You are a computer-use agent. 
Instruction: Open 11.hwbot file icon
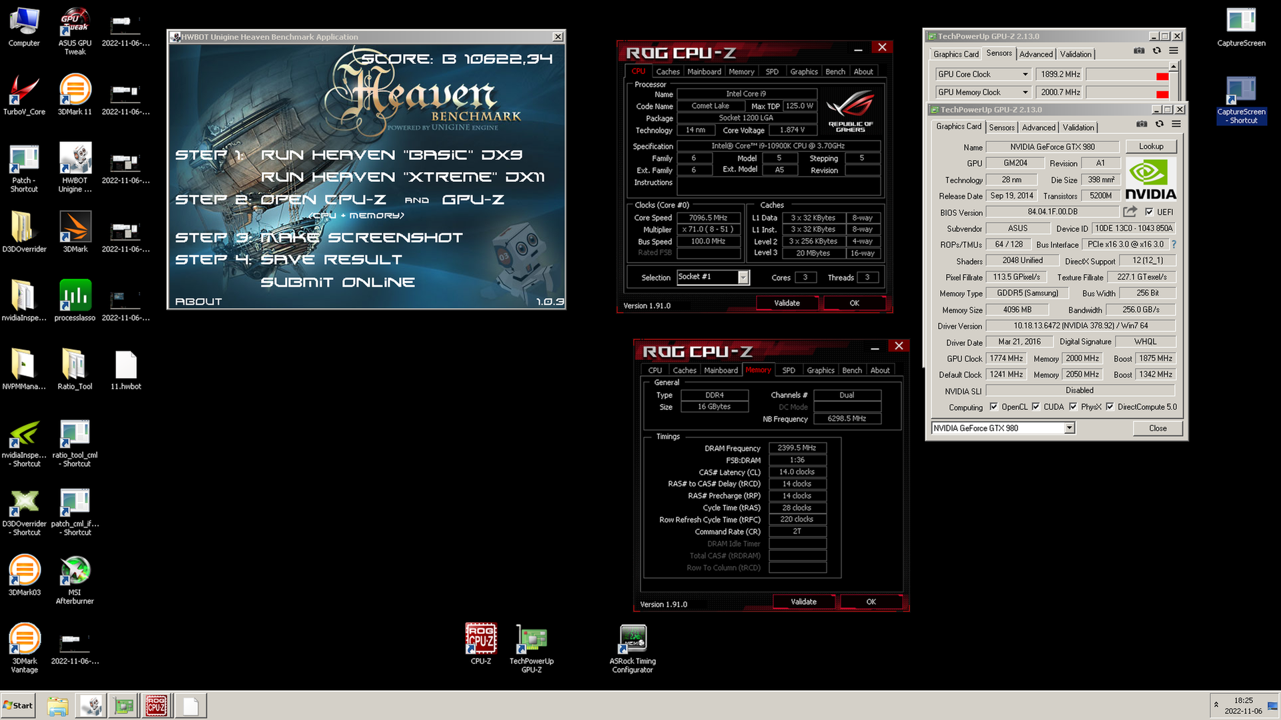[x=125, y=370]
